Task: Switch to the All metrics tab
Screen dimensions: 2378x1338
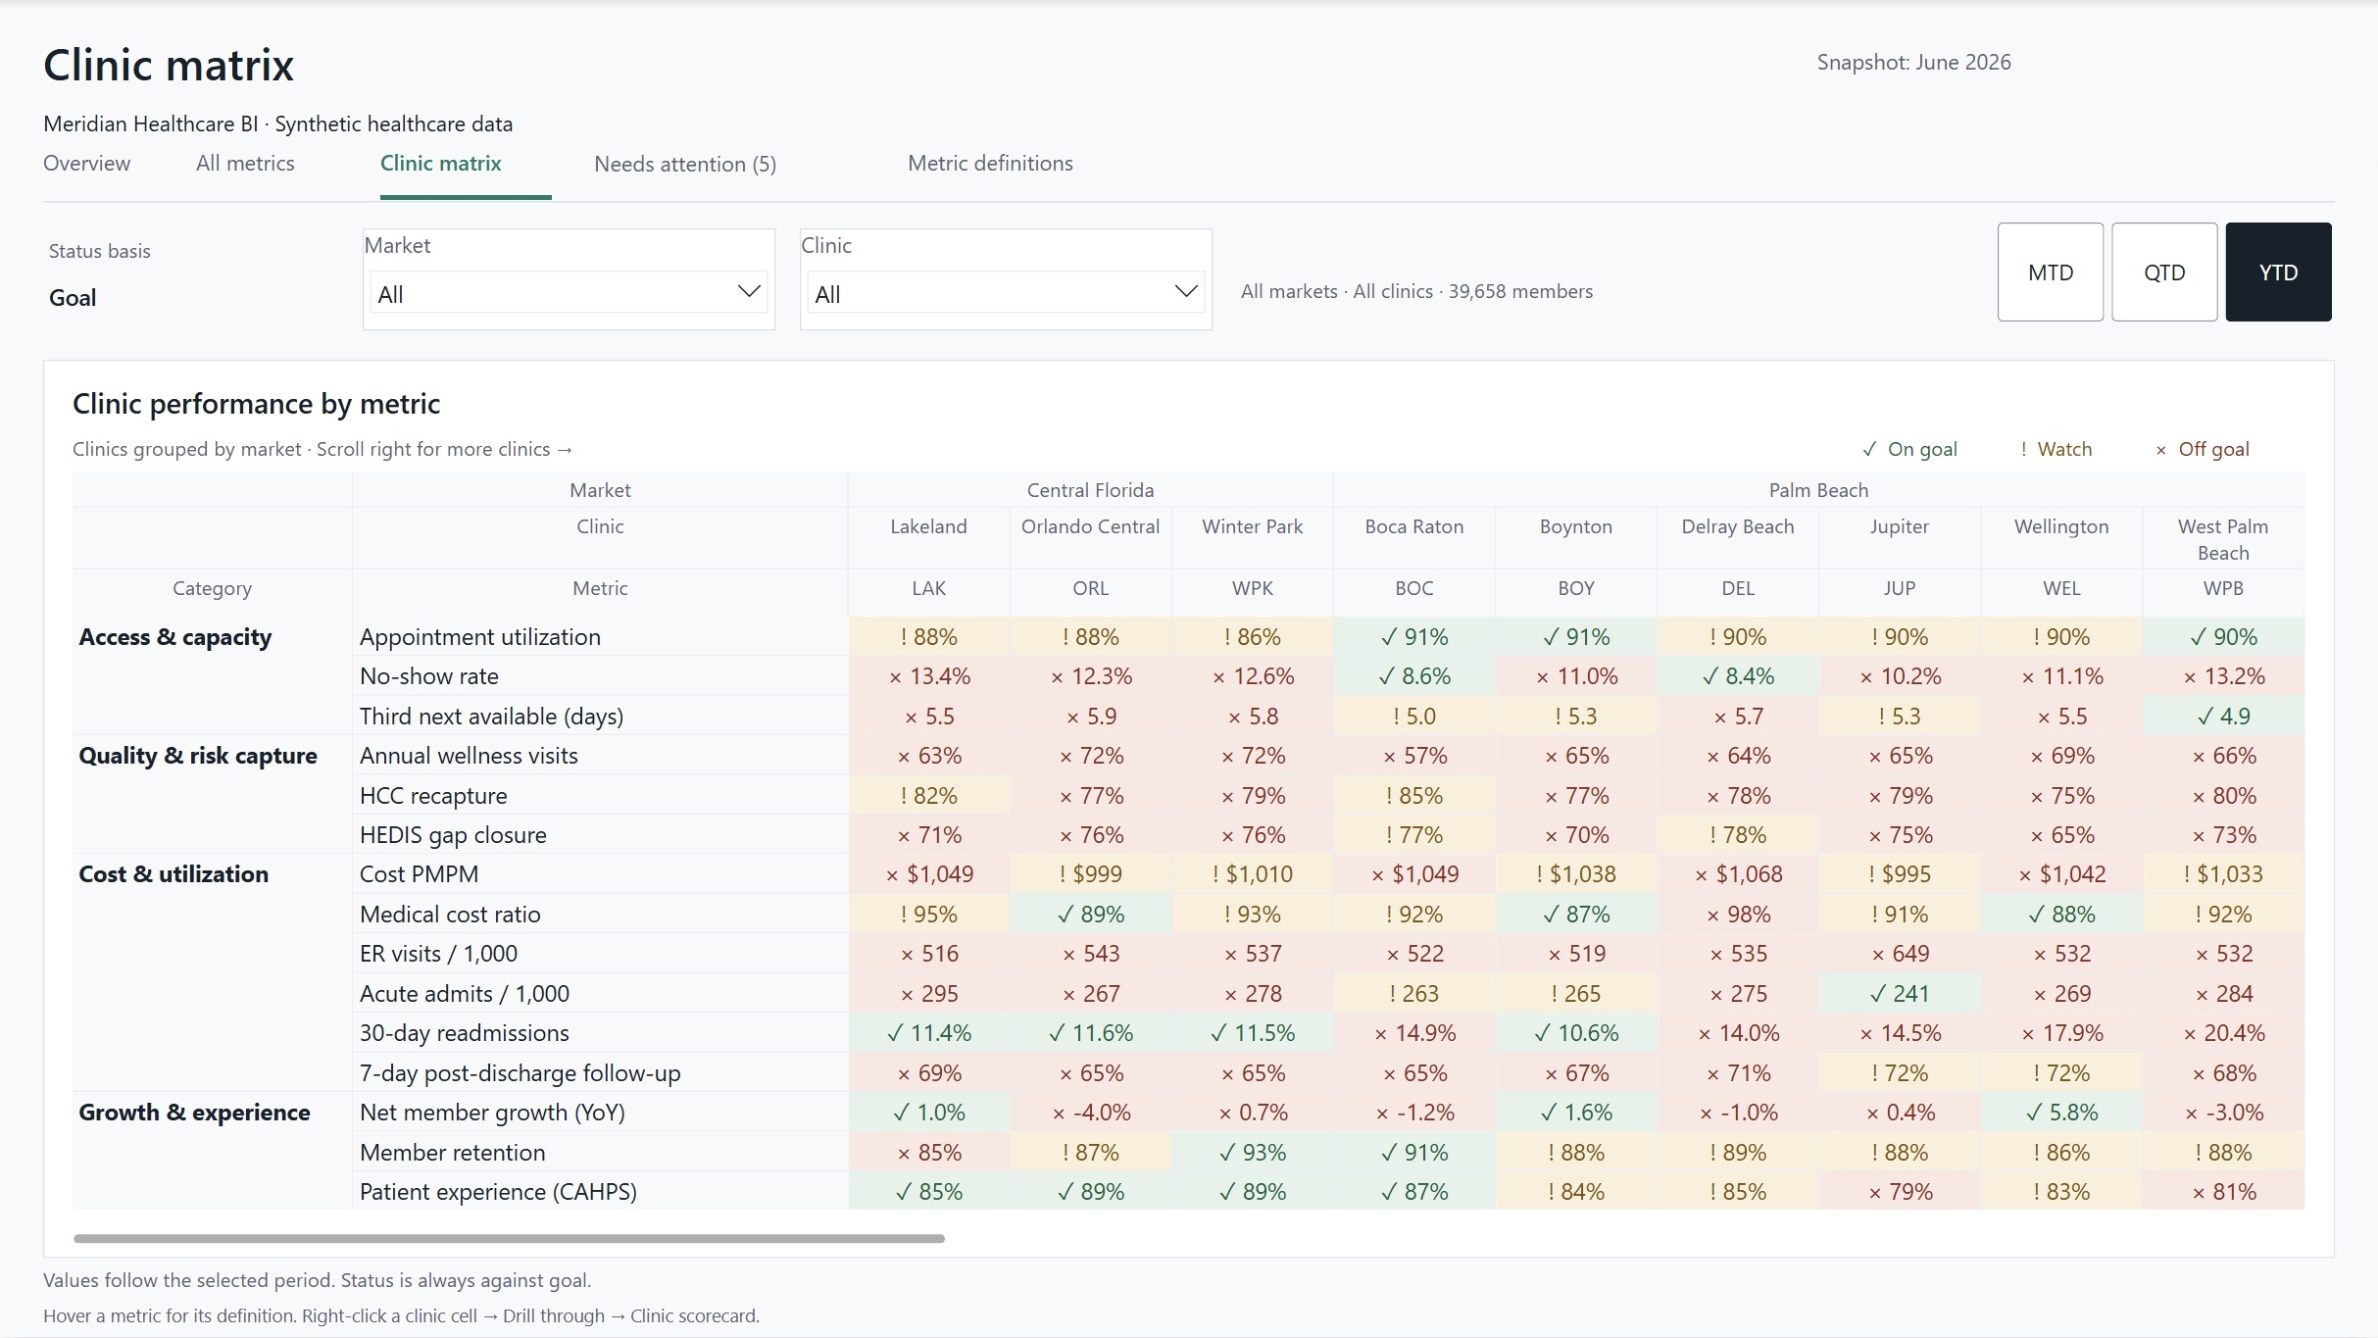Action: click(x=245, y=163)
